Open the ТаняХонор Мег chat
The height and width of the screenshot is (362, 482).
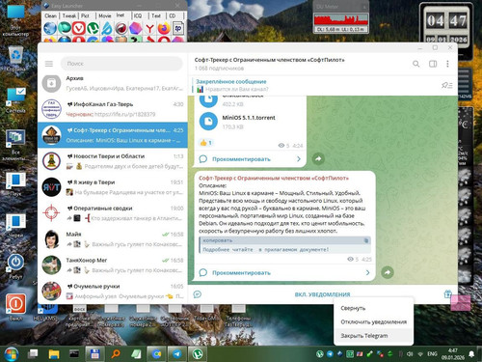[x=113, y=265]
